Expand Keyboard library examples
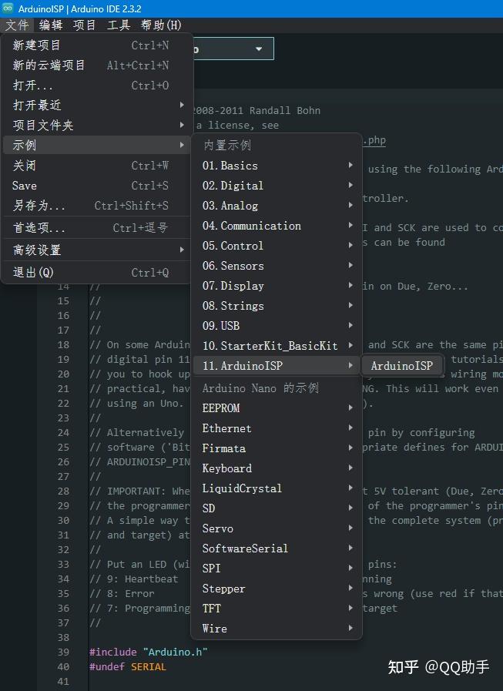This screenshot has width=503, height=691. pyautogui.click(x=277, y=468)
